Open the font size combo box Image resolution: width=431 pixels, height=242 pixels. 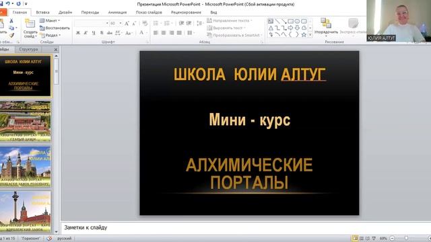tap(116, 24)
